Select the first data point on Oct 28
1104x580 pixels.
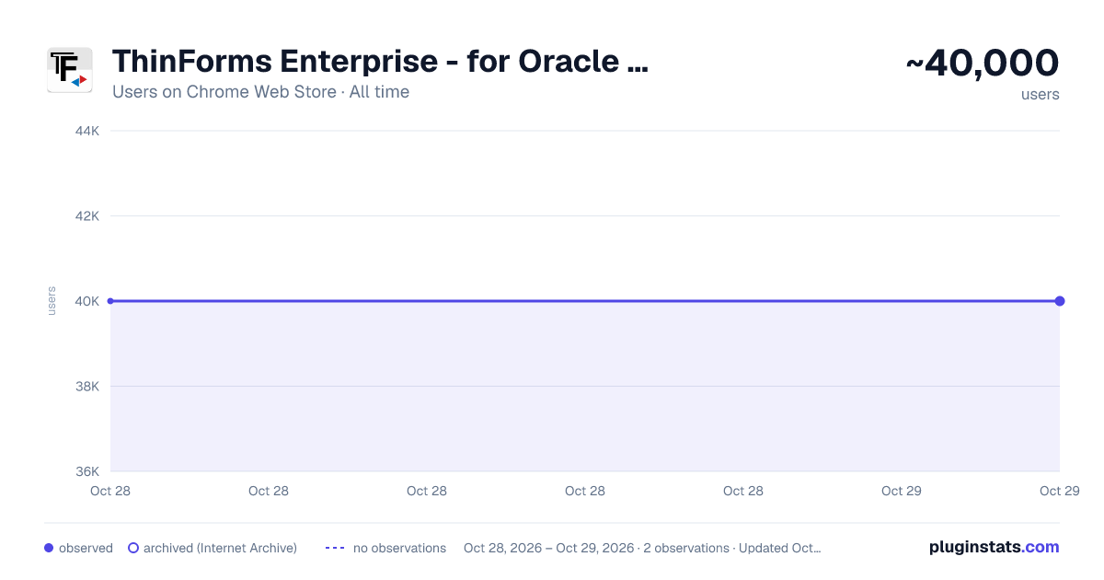pos(110,301)
